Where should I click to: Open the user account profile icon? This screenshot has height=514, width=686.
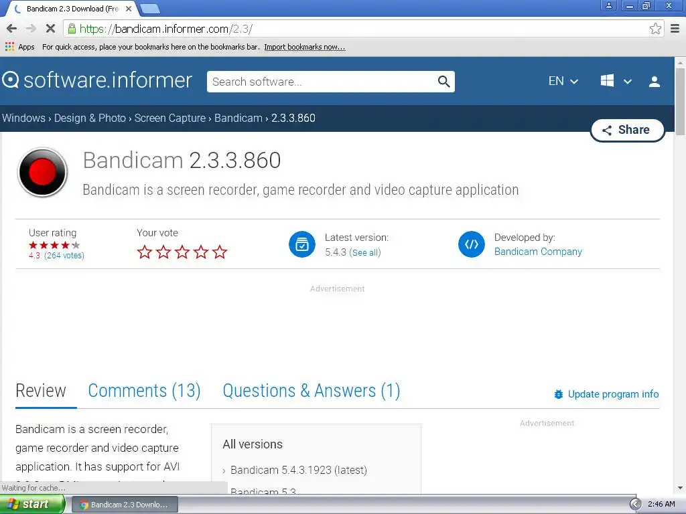pos(655,82)
